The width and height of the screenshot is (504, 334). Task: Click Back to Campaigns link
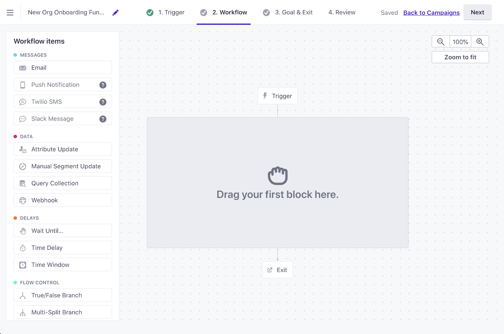click(431, 13)
